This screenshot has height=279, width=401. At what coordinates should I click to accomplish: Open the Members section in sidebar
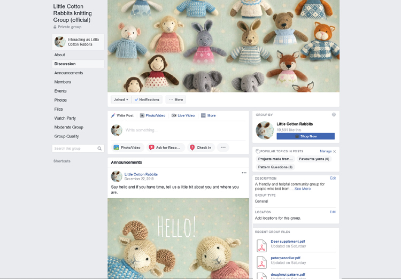(x=63, y=82)
